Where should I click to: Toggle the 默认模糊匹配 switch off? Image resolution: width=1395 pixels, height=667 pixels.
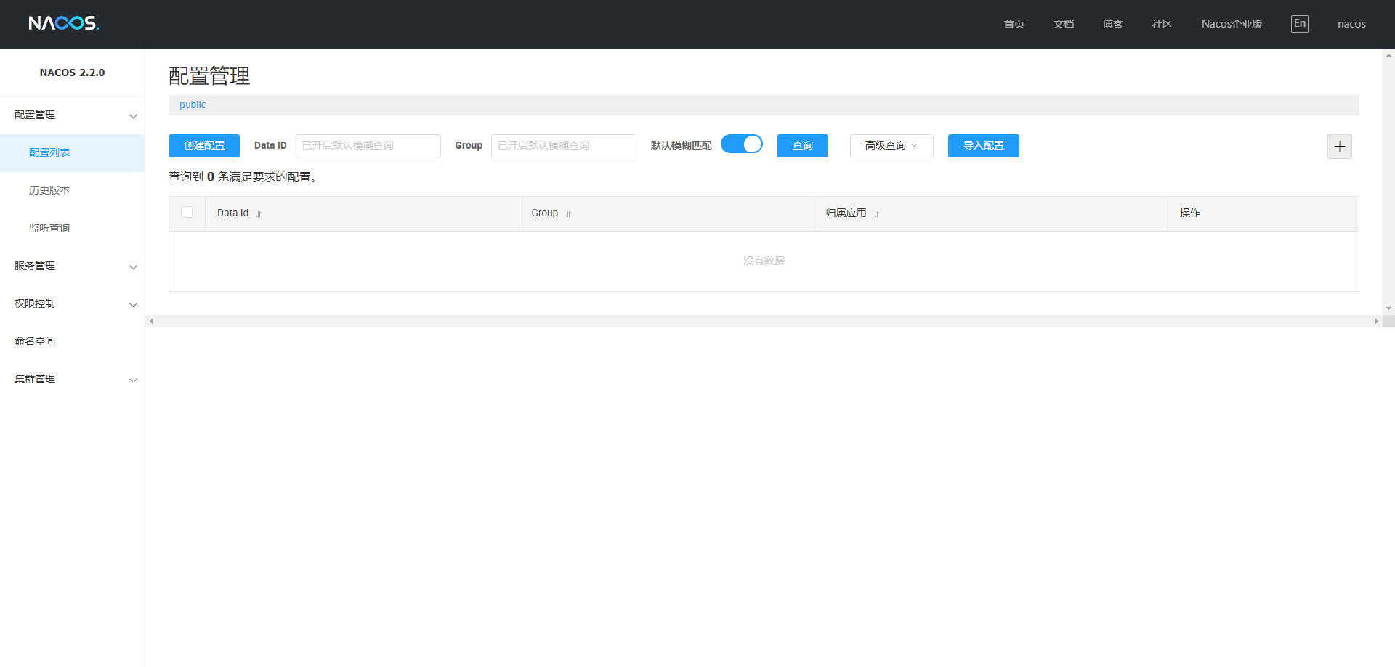[741, 144]
